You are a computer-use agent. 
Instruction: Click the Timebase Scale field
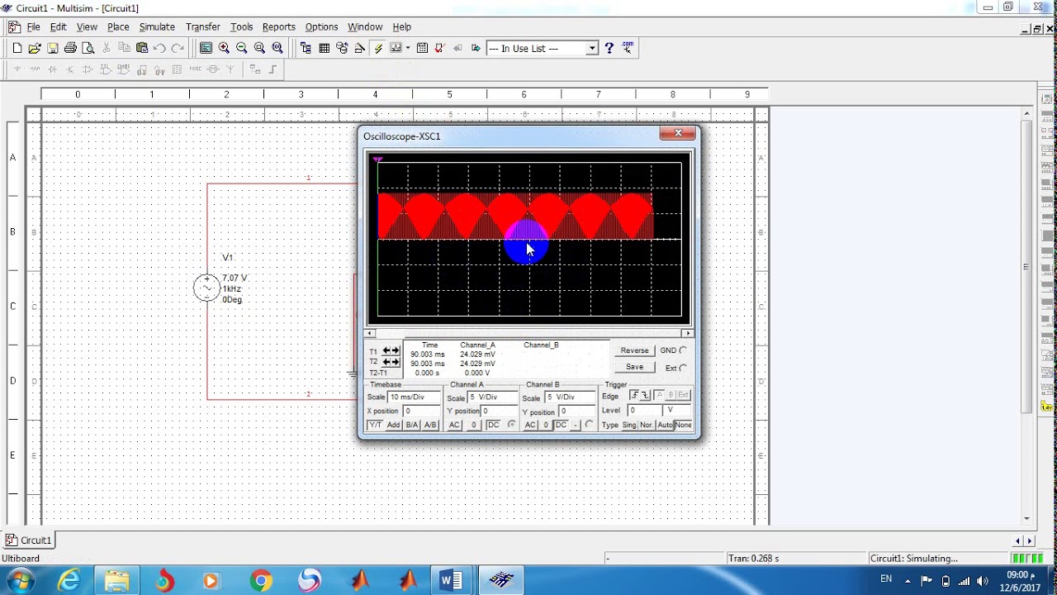click(415, 397)
